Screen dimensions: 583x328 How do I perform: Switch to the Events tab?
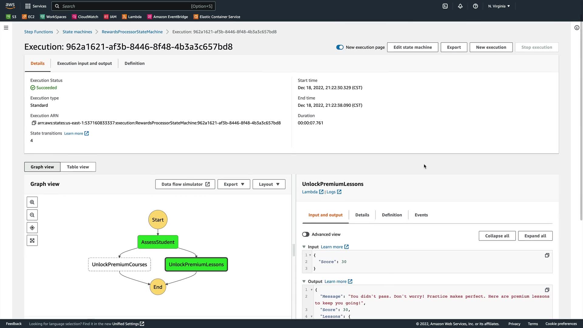421,215
